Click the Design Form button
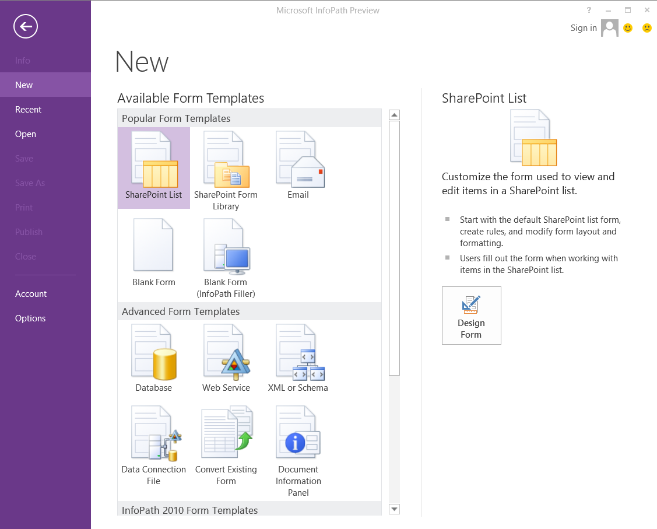The image size is (657, 529). (x=472, y=316)
